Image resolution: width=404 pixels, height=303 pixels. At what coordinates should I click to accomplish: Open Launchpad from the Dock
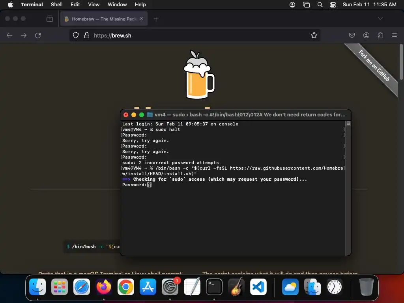point(60,287)
